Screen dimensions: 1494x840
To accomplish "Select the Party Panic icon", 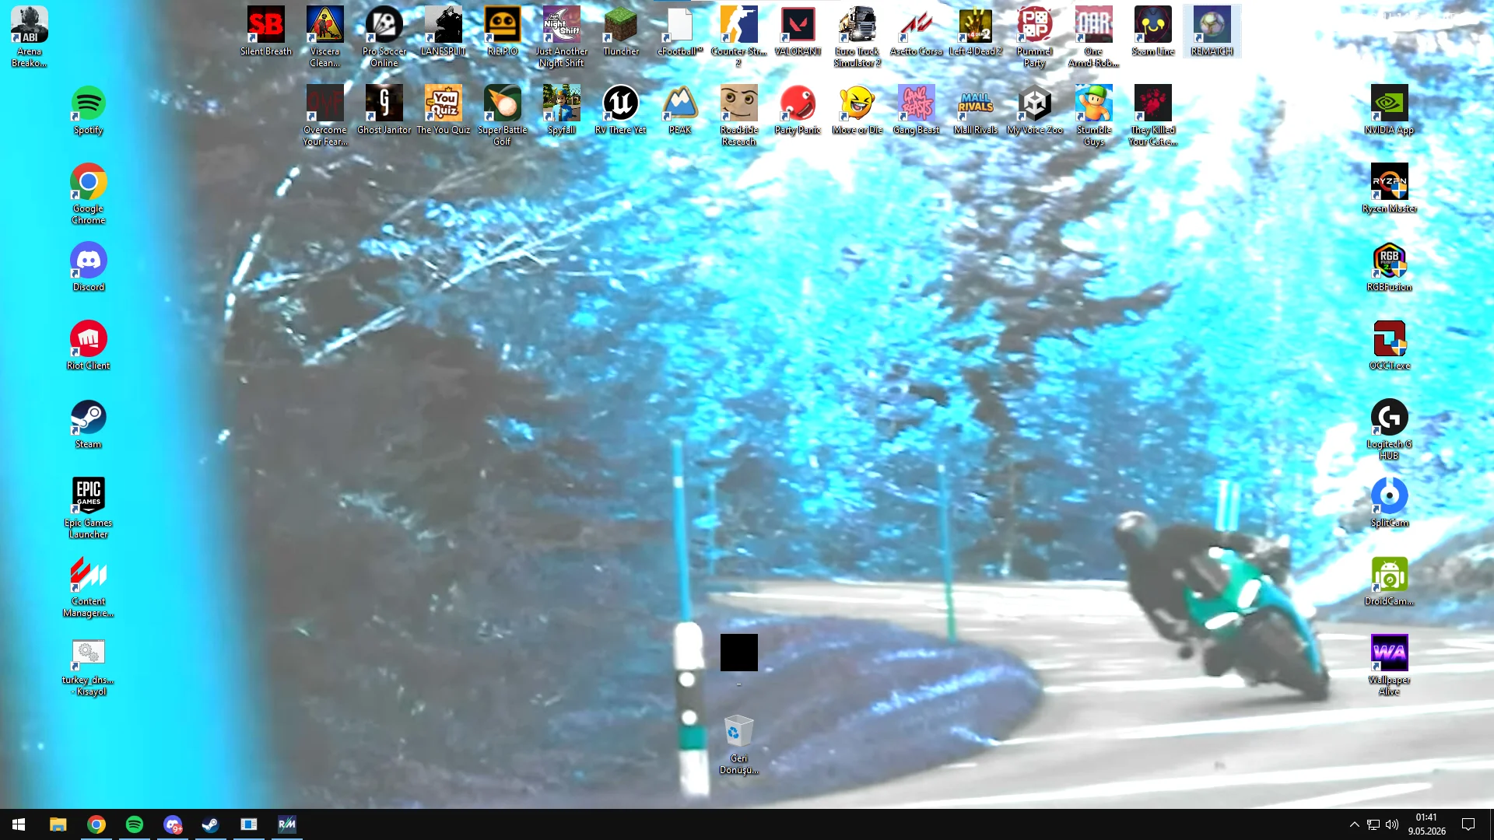I will click(x=798, y=110).
